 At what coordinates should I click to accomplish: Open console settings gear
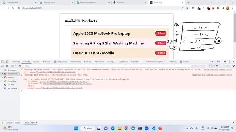(233, 66)
